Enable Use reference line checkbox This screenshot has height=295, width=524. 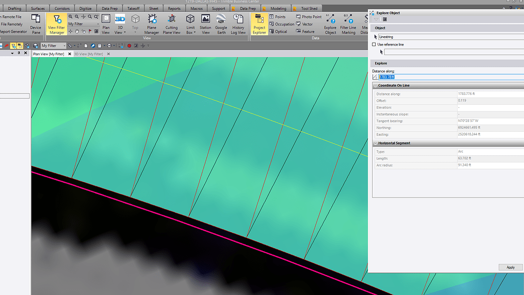pos(374,44)
